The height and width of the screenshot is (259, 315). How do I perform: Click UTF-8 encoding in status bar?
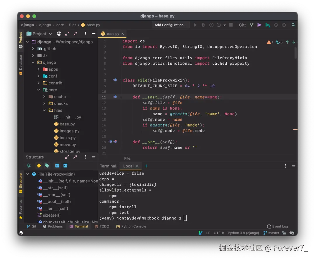pos(219,233)
